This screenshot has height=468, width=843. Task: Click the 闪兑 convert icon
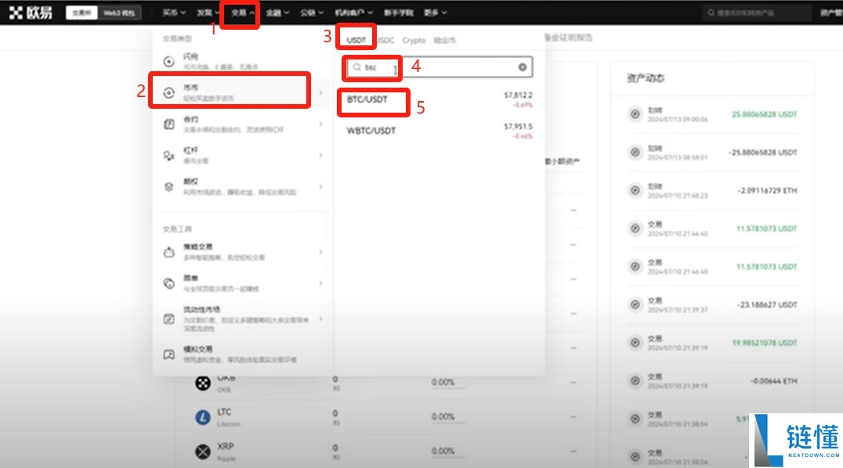[168, 61]
